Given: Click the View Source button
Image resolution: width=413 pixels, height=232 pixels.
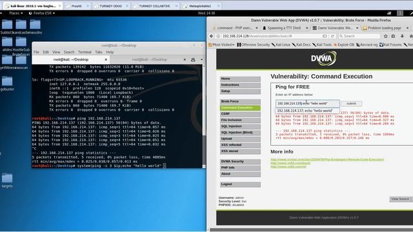Looking at the screenshot, I should pos(400,199).
